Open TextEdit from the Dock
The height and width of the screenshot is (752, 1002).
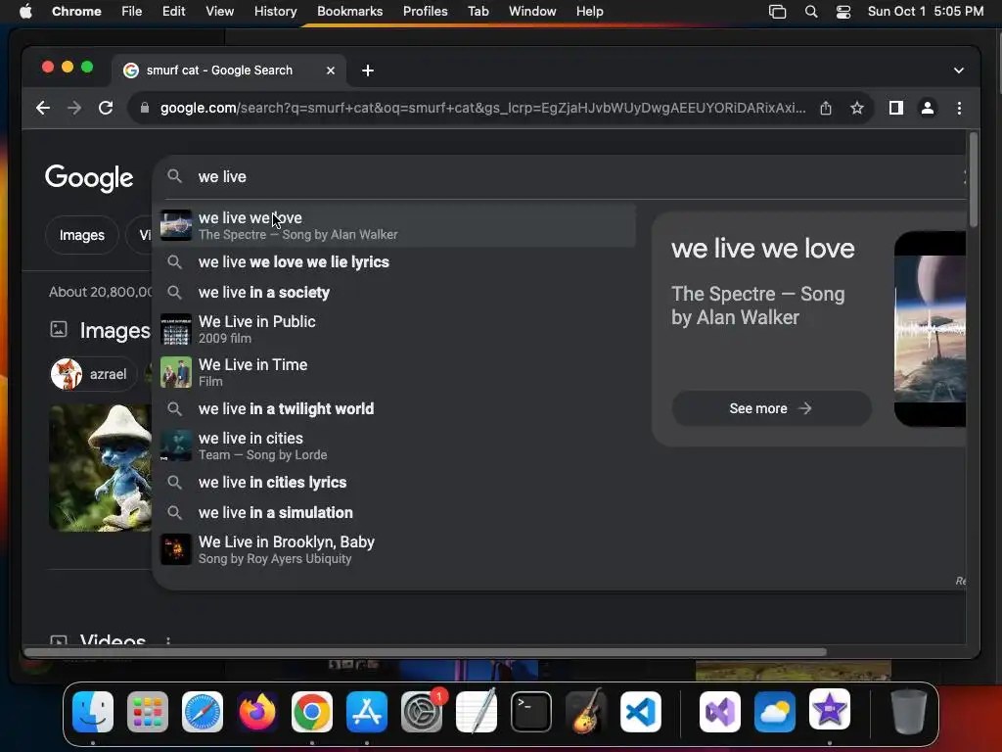pos(477,711)
